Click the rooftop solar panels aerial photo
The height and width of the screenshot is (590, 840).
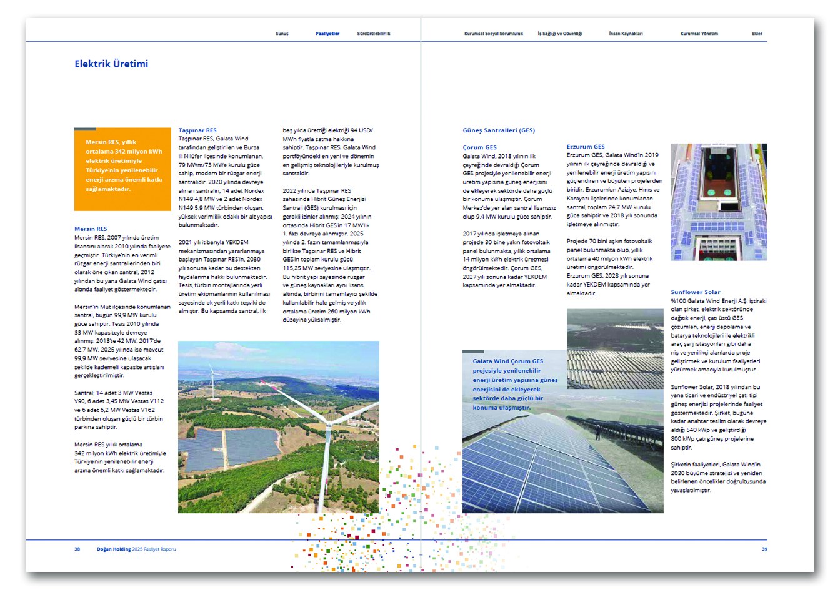click(x=719, y=202)
